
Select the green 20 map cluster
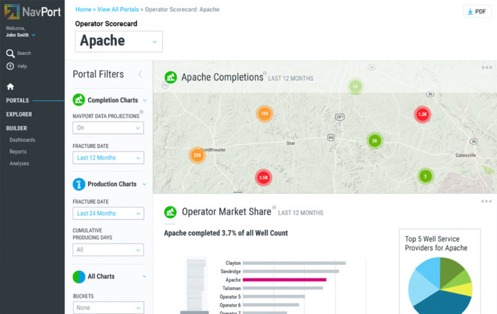coord(374,141)
